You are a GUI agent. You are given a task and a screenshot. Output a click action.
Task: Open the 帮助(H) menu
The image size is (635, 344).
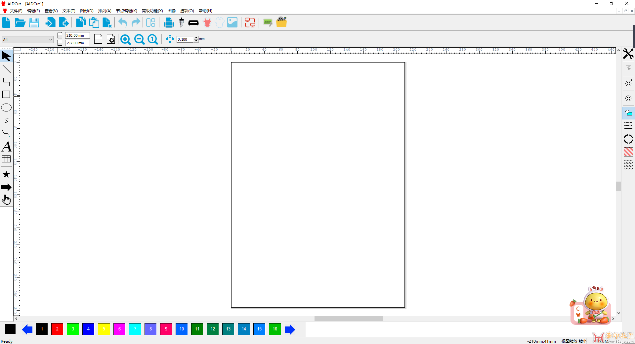coord(205,11)
